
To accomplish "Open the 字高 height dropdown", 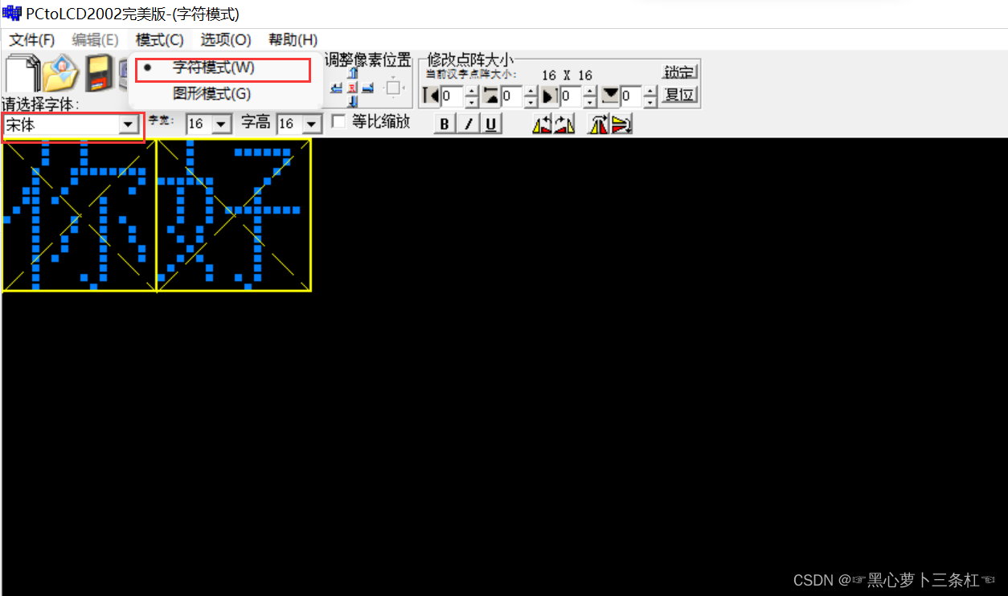I will [312, 124].
